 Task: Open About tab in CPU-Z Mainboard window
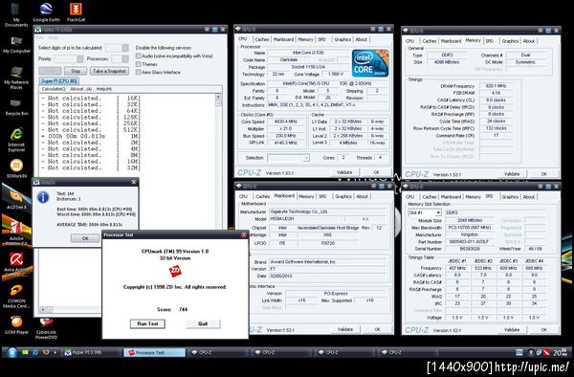click(x=362, y=196)
